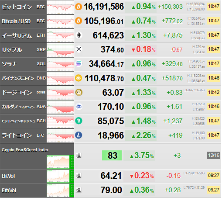Click the blue Litecoin icon
Viewport: 222px width, 198px height.
(79, 135)
